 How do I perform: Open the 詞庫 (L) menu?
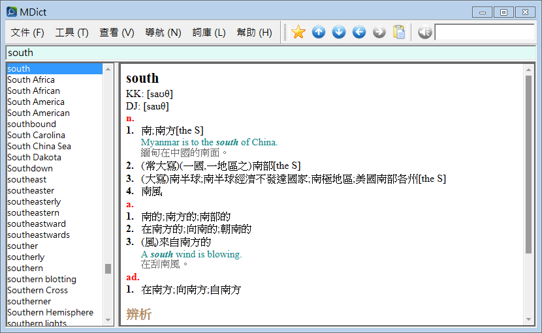209,33
